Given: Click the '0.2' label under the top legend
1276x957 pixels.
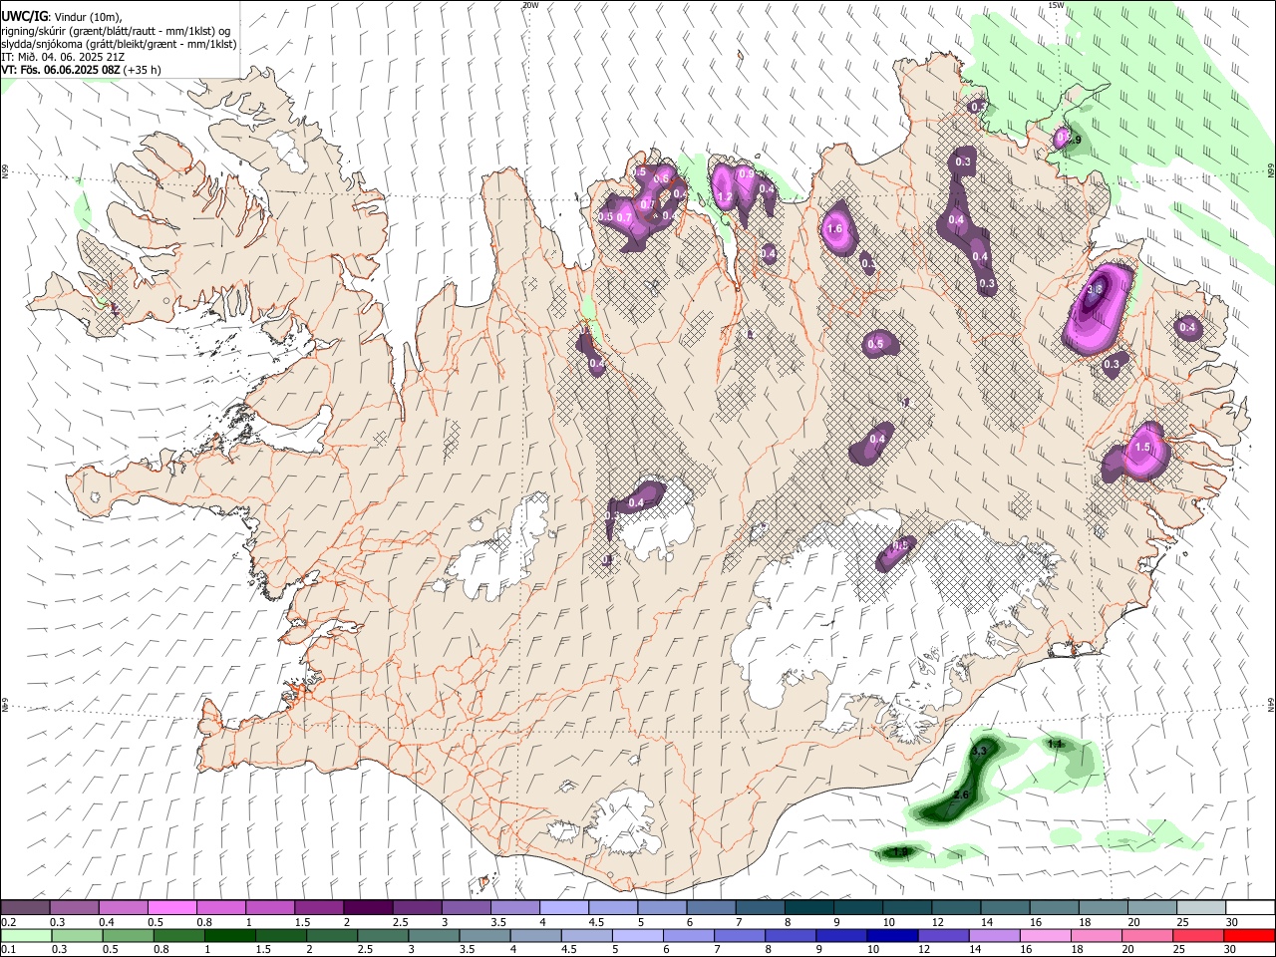Looking at the screenshot, I should (x=9, y=922).
